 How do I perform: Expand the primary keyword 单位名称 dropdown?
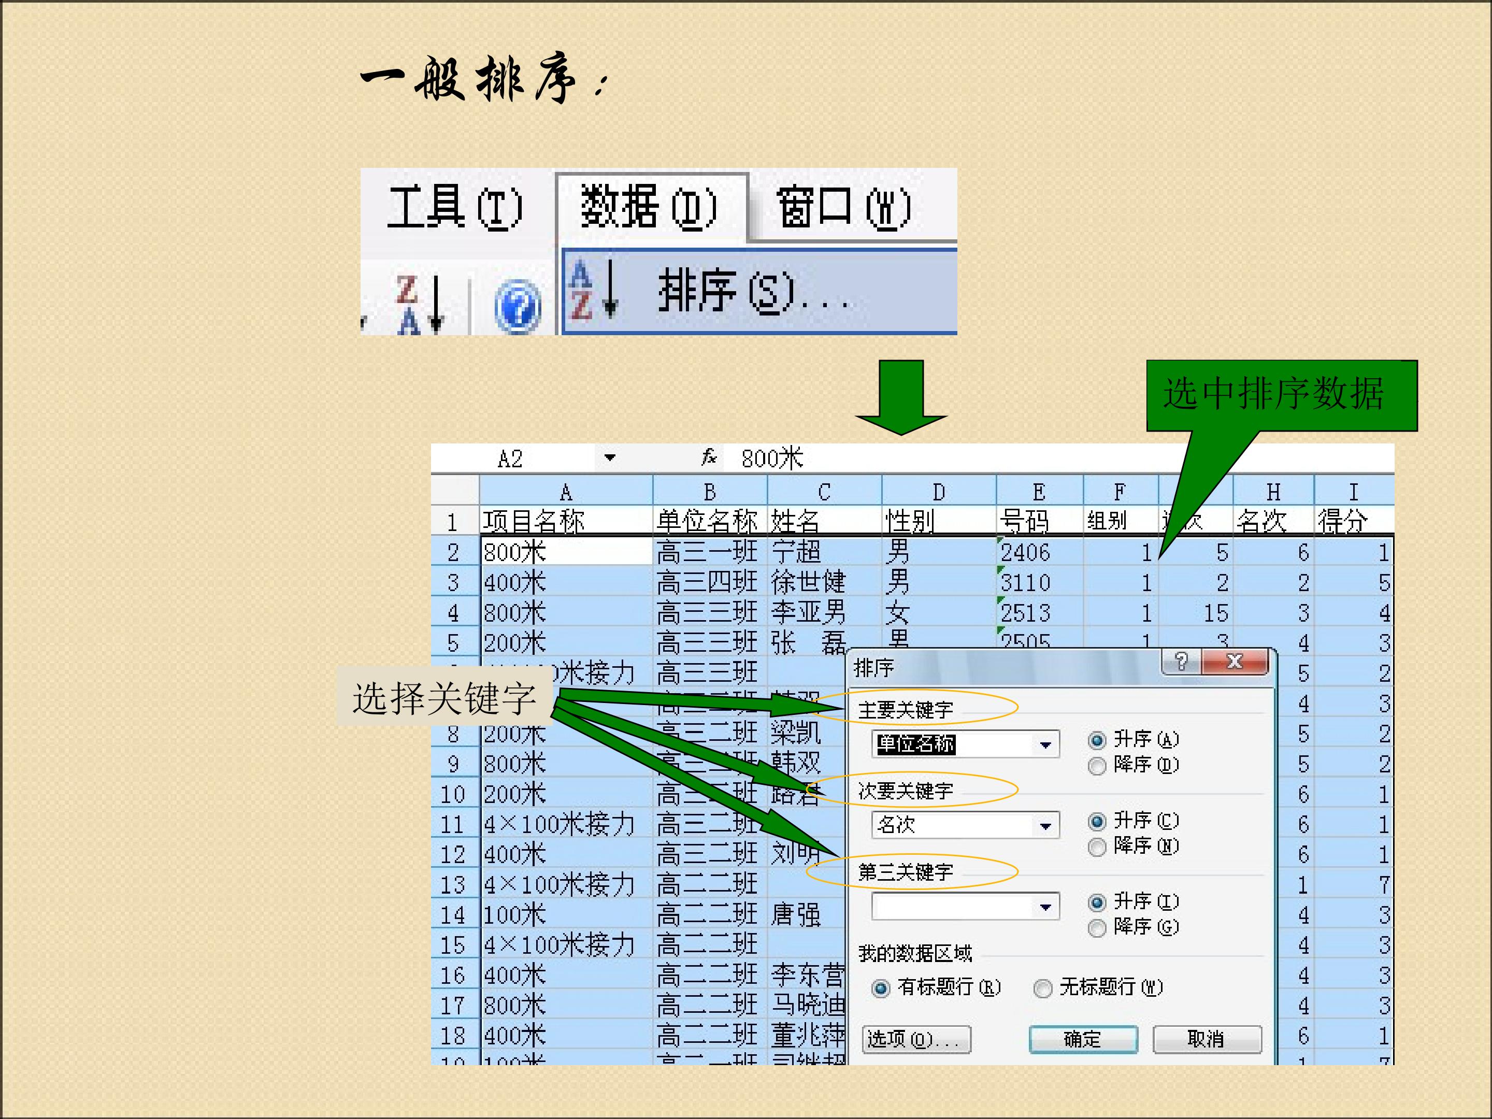tap(1045, 744)
